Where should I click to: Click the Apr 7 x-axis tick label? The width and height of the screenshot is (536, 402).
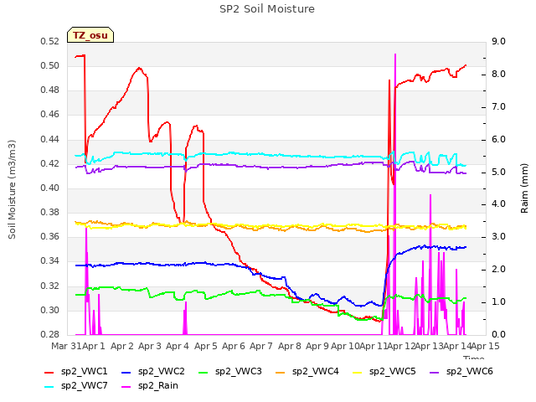(261, 346)
